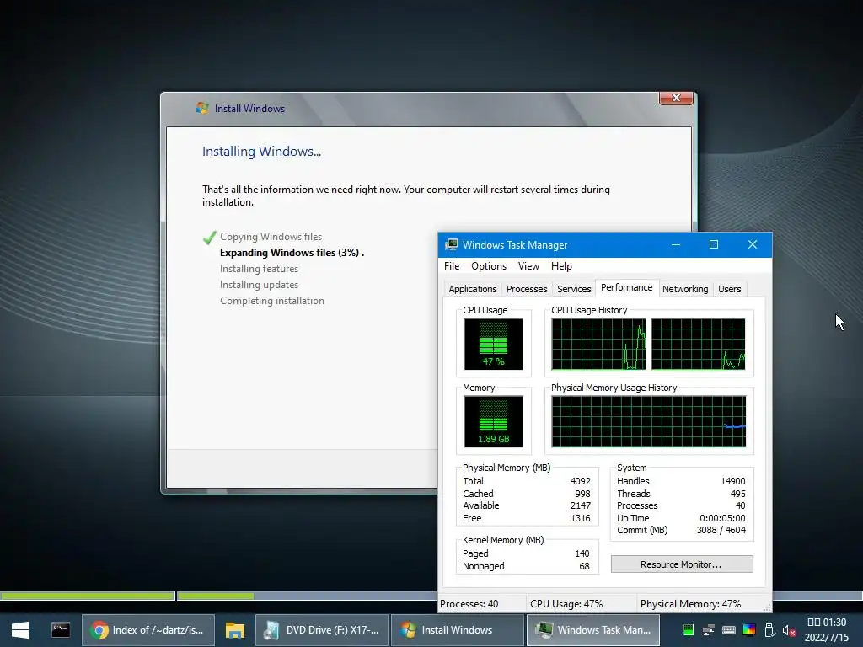Click the 'Installing features' step text
The width and height of the screenshot is (863, 647).
point(259,269)
